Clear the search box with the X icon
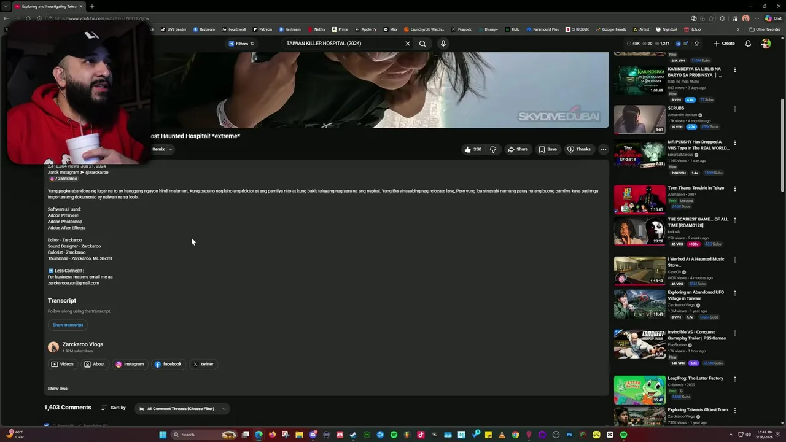786x442 pixels. pos(407,44)
